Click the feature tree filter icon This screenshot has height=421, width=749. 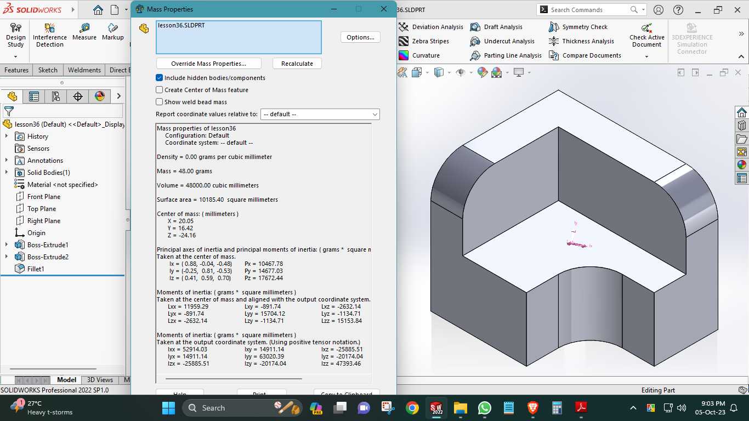(9, 111)
